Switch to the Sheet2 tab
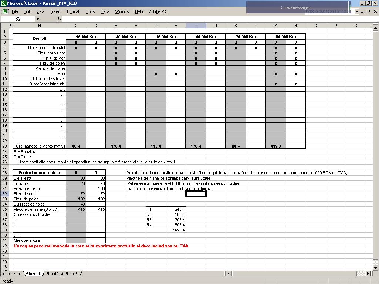379x284 pixels. tap(52, 274)
